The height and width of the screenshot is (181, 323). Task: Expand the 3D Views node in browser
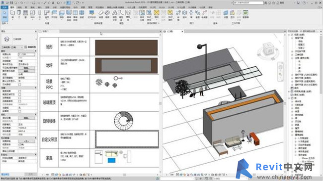[x=292, y=55]
